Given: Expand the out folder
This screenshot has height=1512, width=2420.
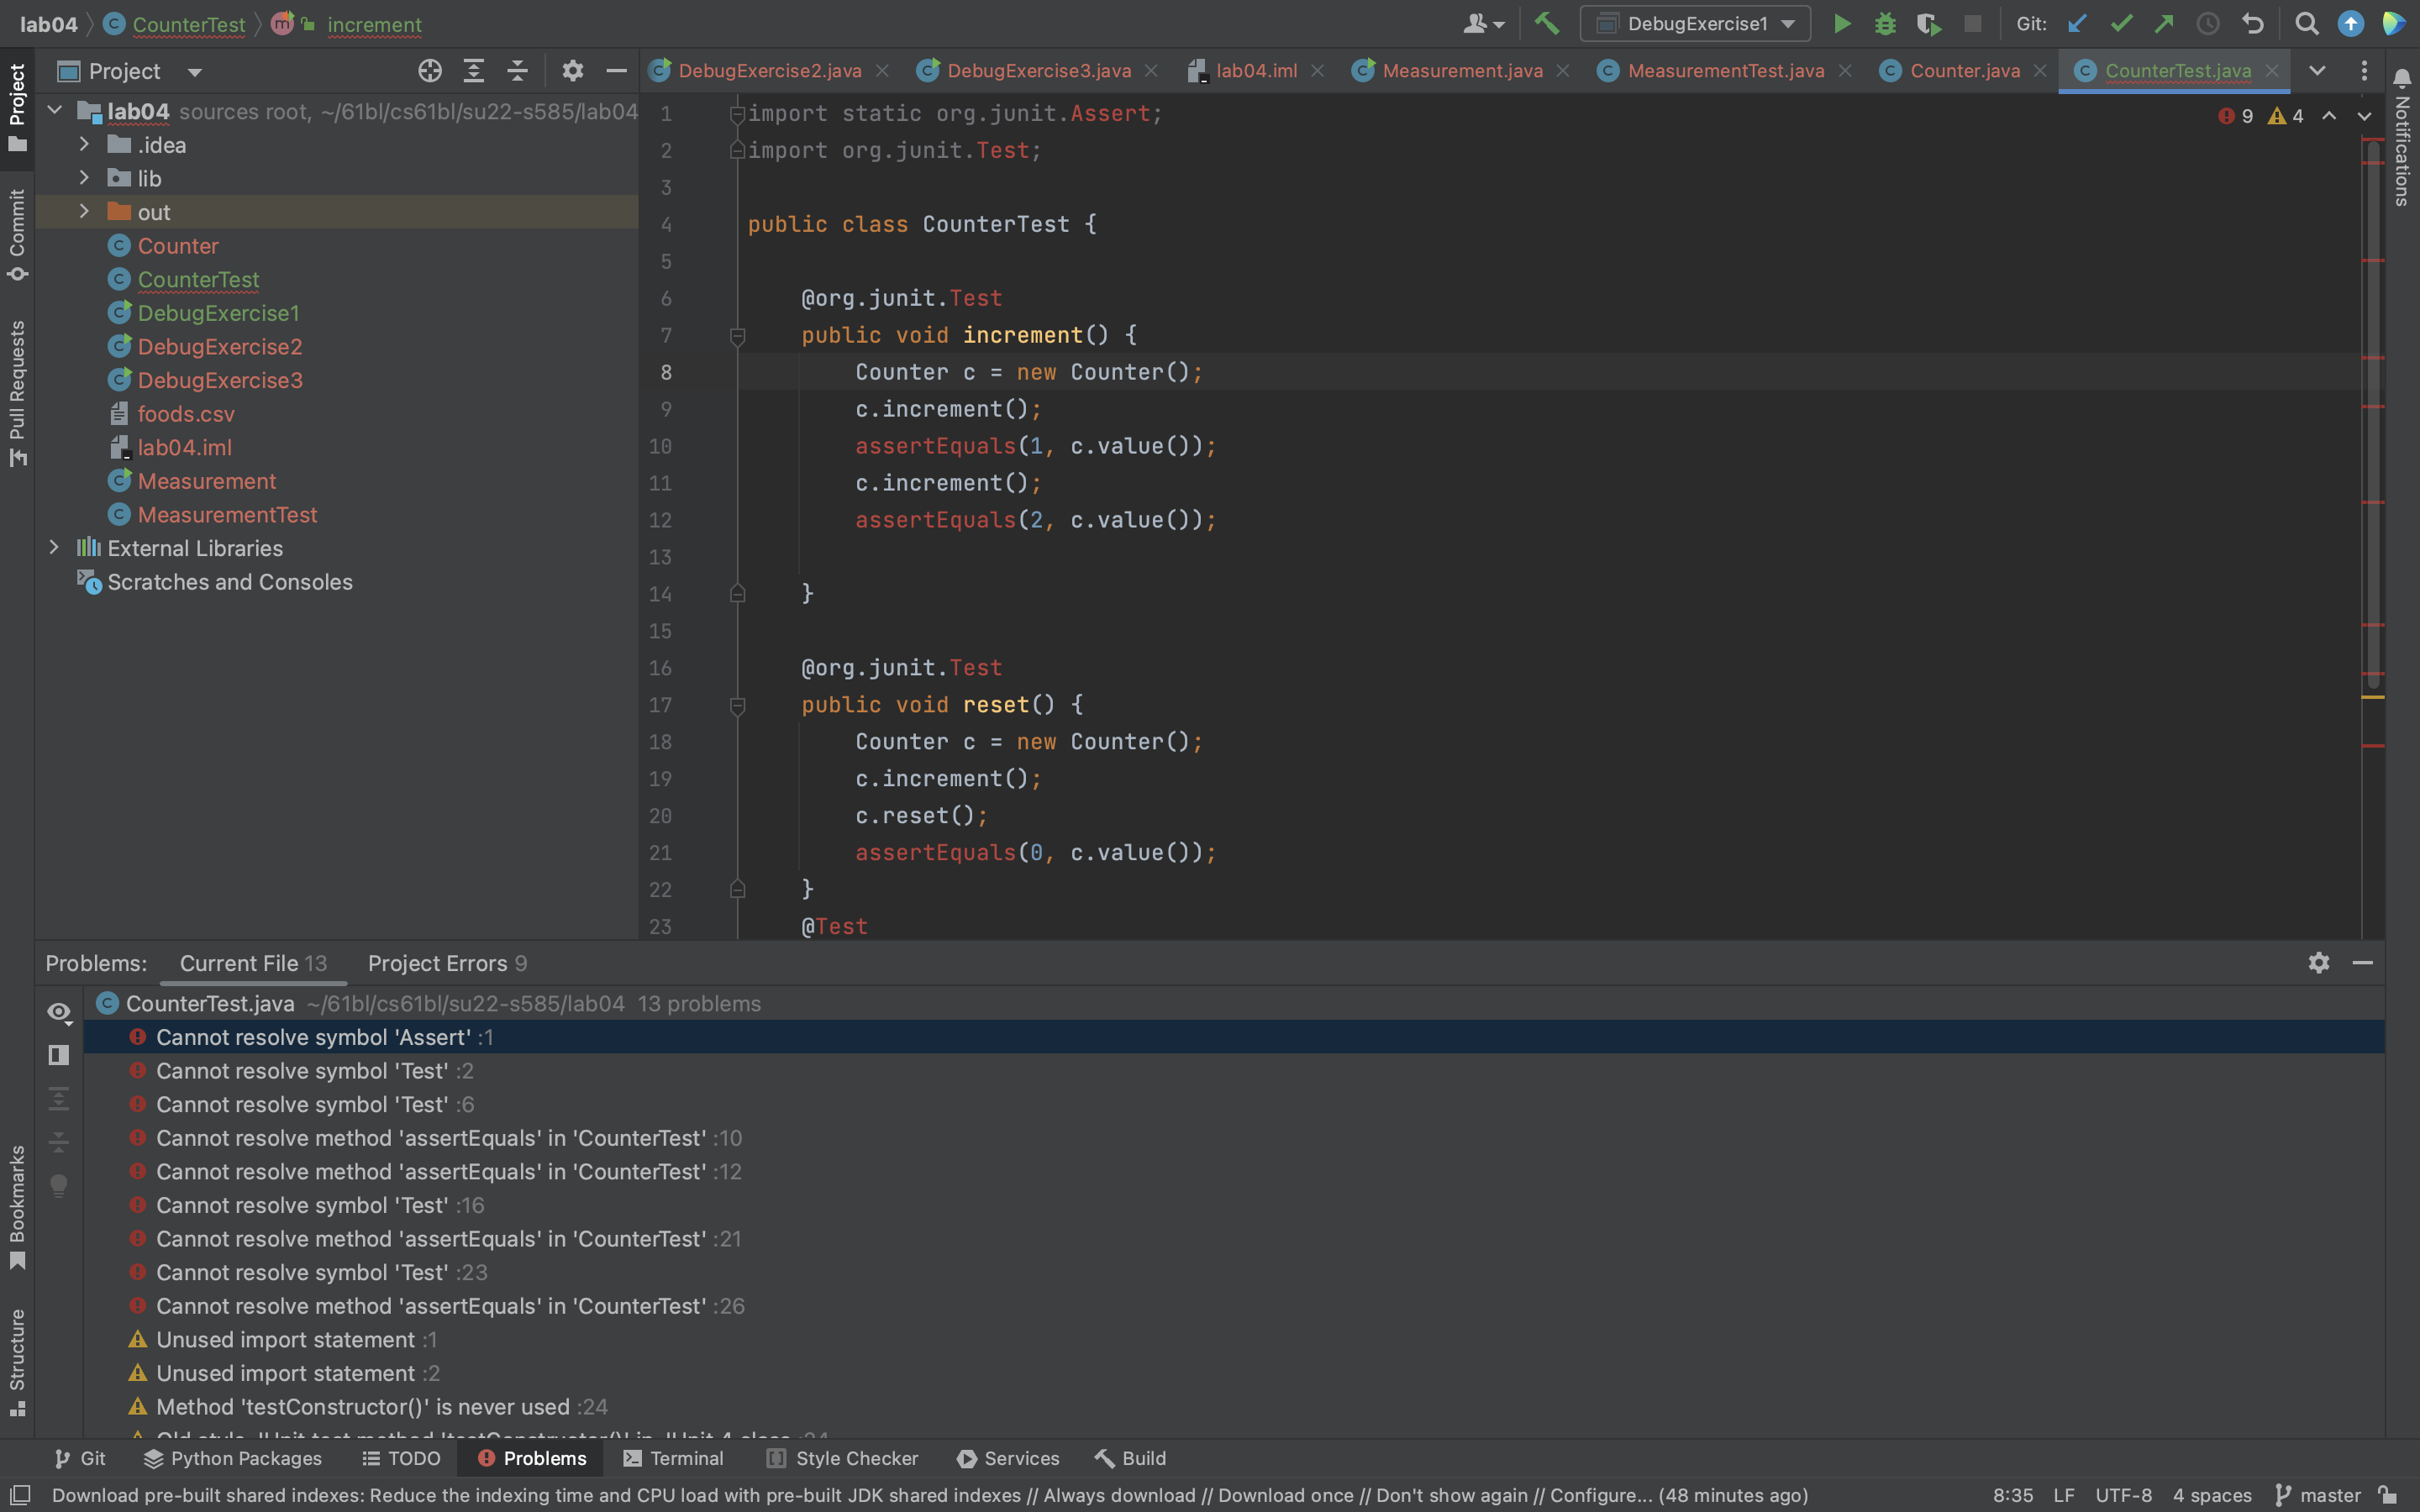Looking at the screenshot, I should [x=84, y=212].
